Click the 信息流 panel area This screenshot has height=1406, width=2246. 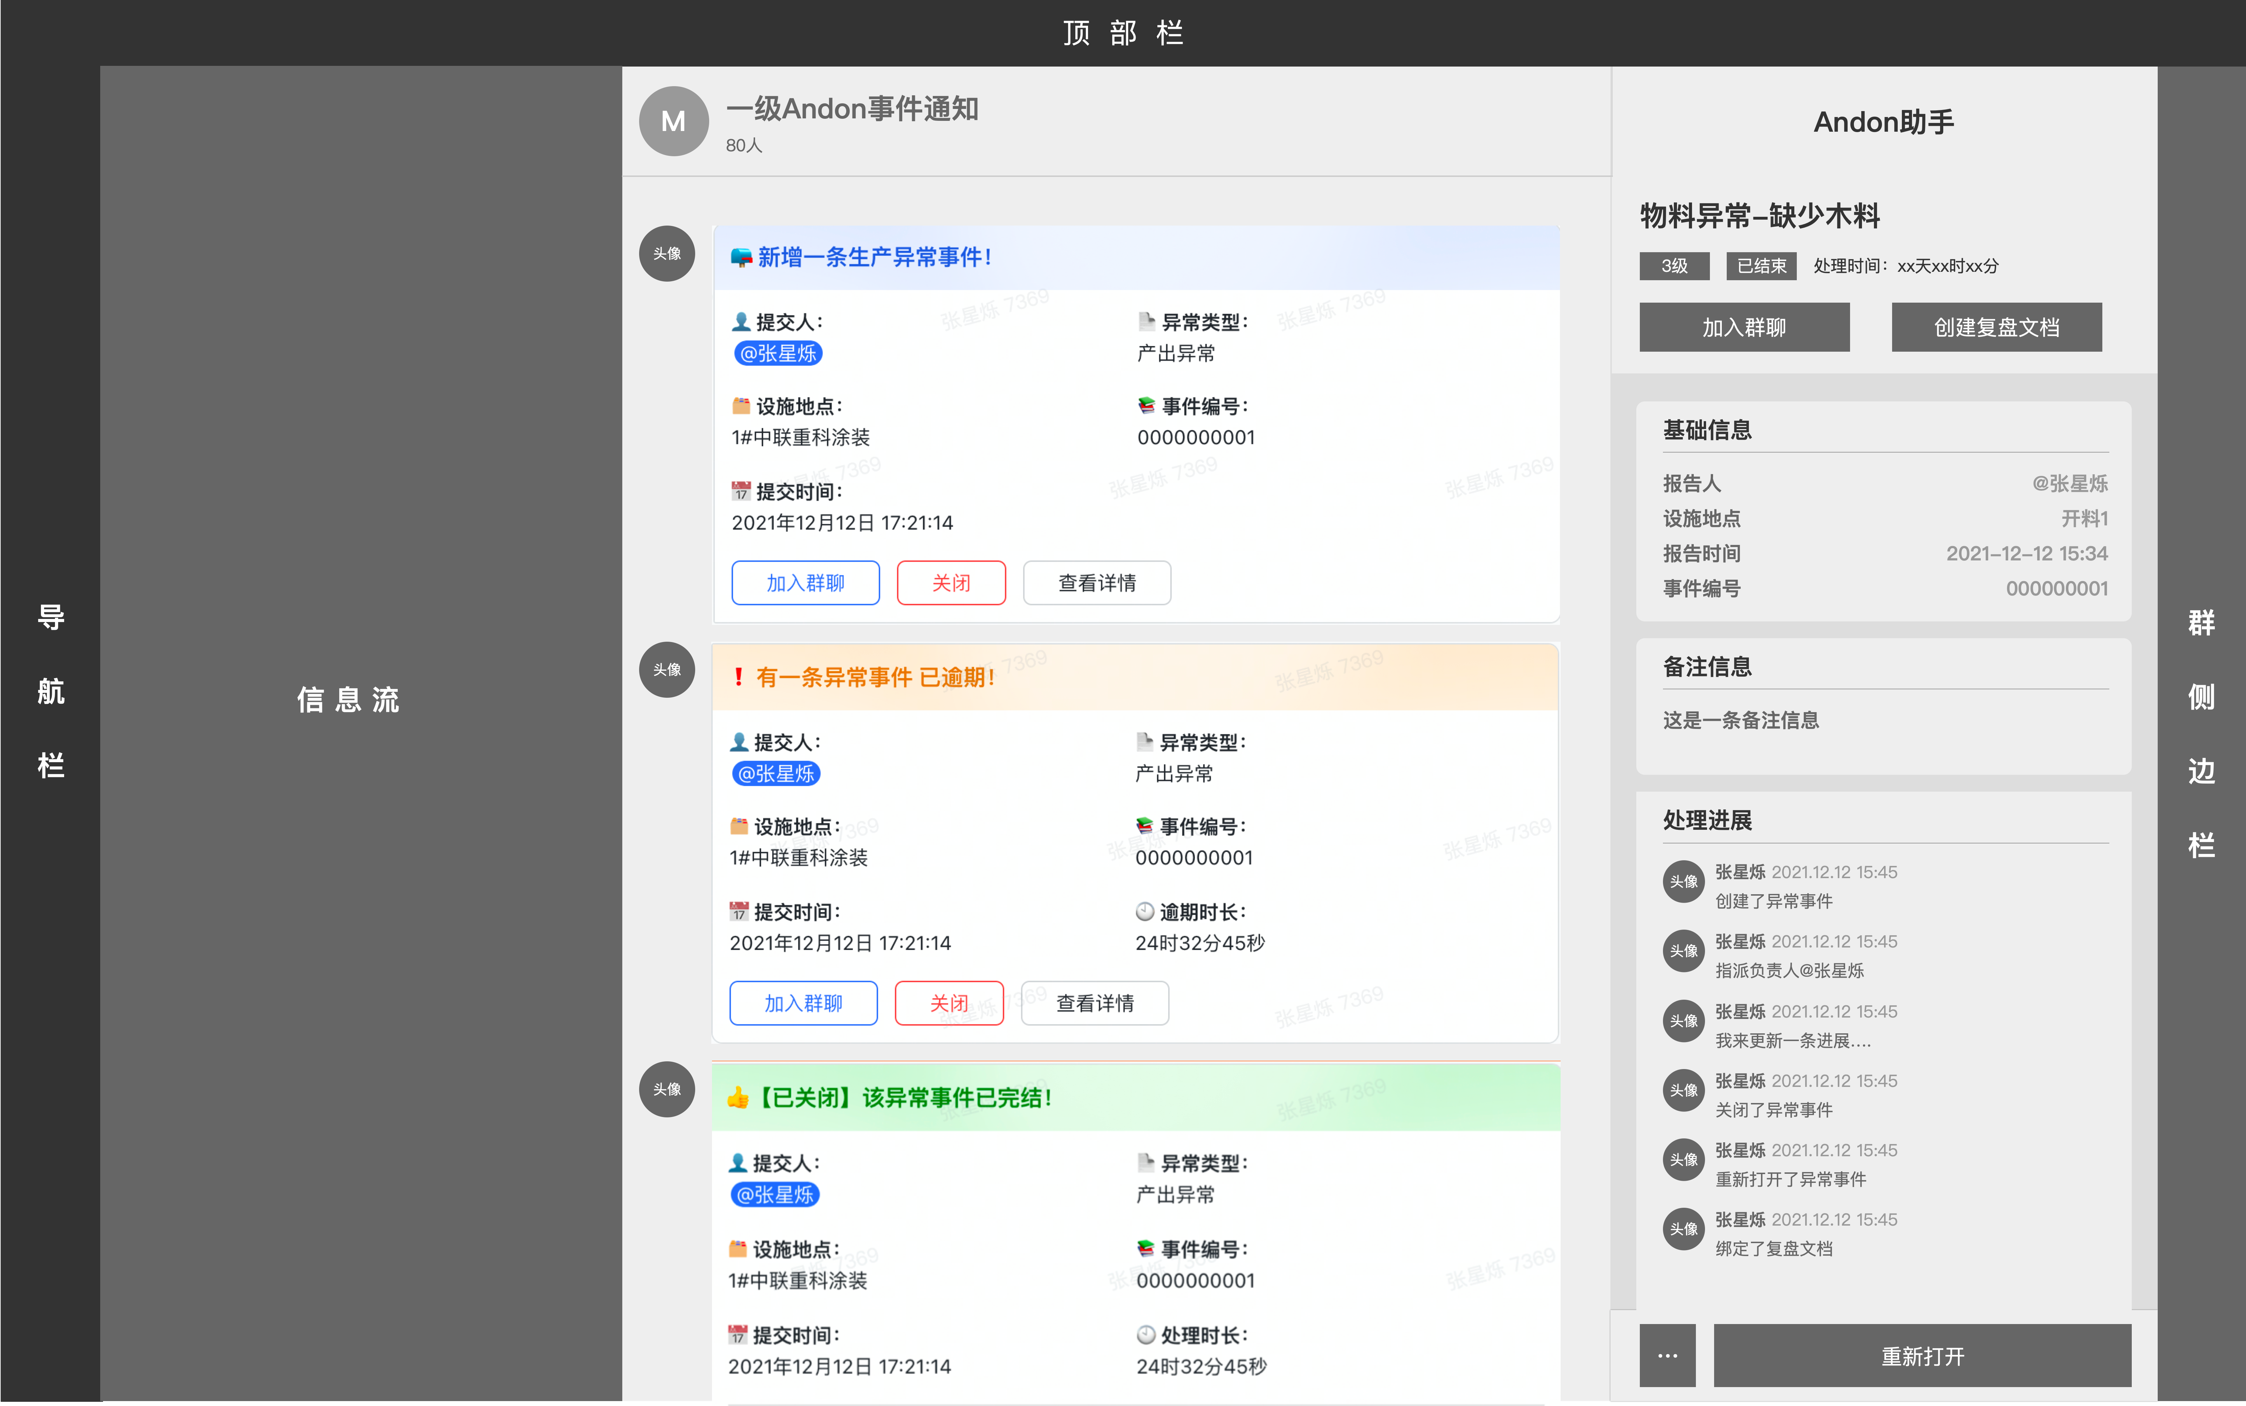tap(348, 699)
